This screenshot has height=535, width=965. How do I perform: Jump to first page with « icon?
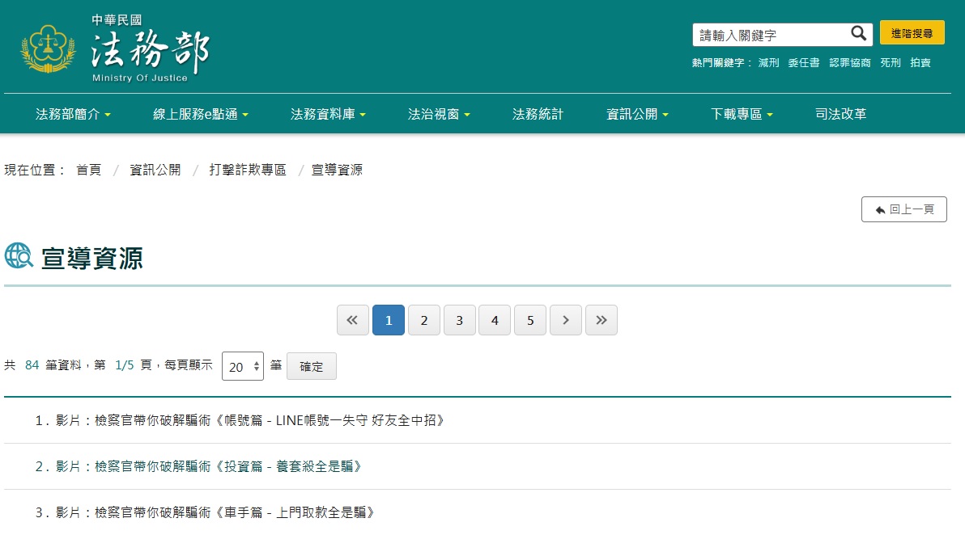click(x=352, y=320)
